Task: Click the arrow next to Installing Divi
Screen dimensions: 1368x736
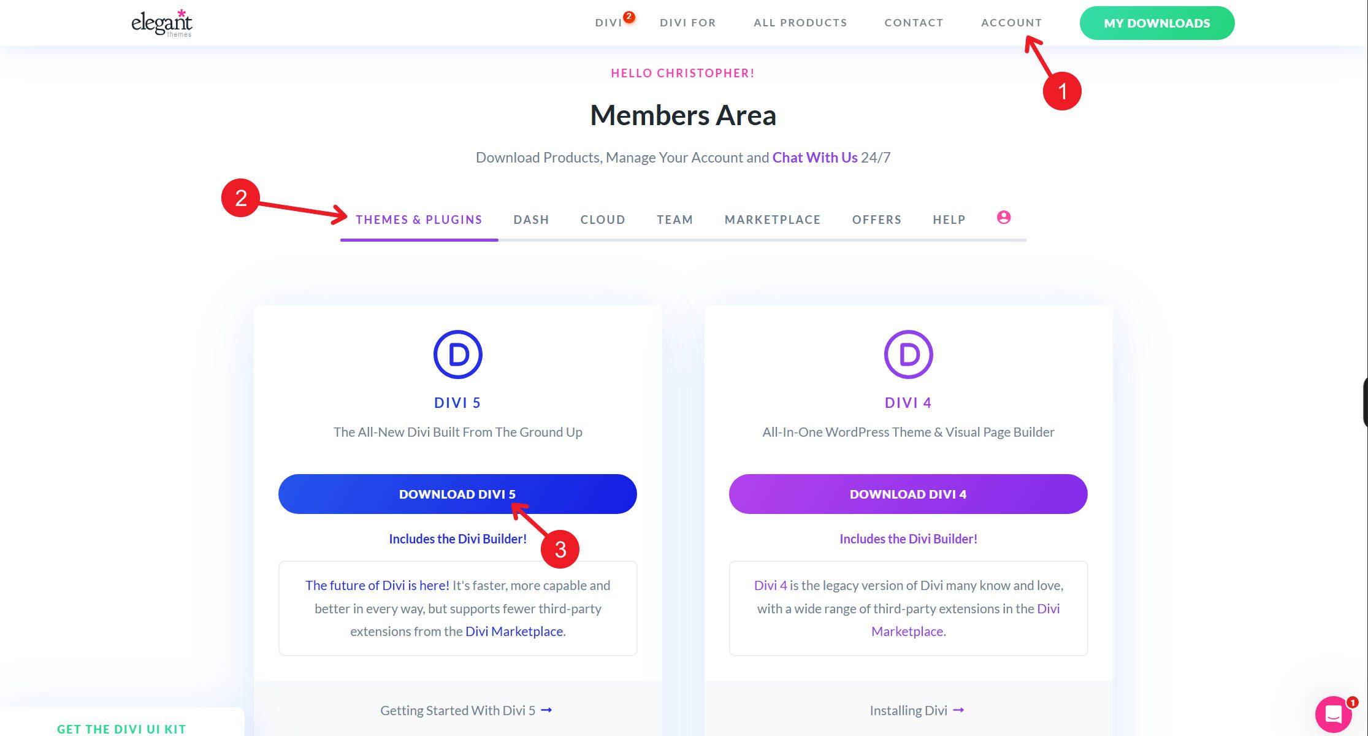Action: [x=959, y=710]
